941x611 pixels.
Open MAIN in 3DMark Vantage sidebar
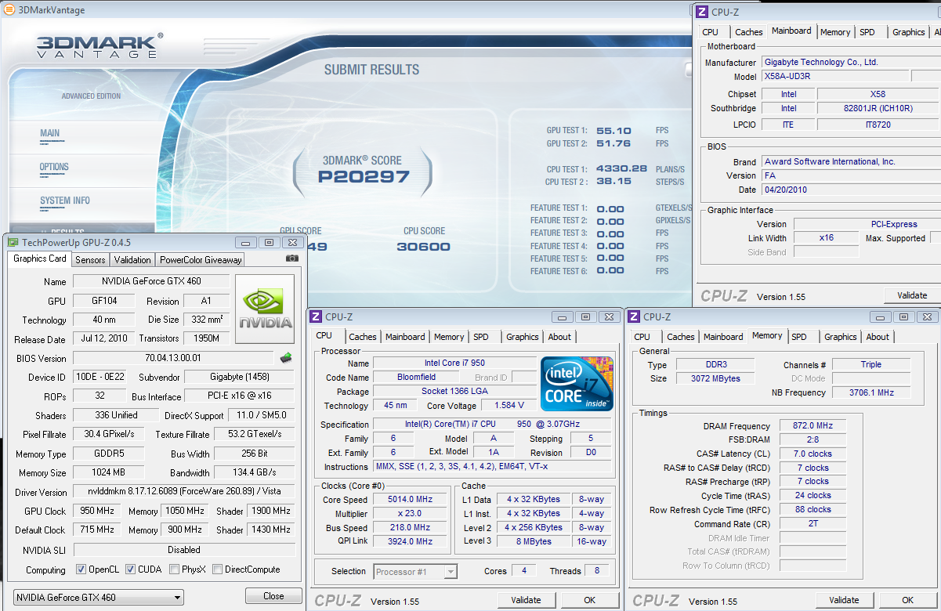tap(49, 133)
